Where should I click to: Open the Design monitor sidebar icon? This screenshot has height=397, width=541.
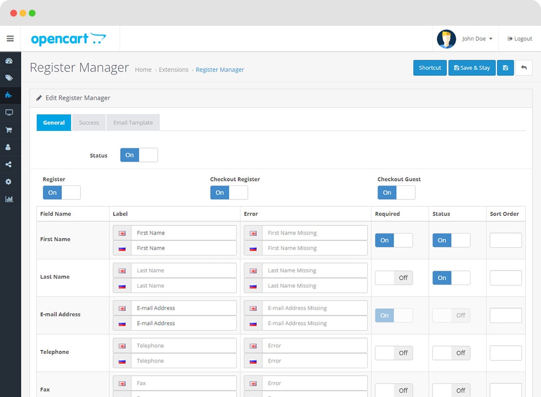point(9,112)
